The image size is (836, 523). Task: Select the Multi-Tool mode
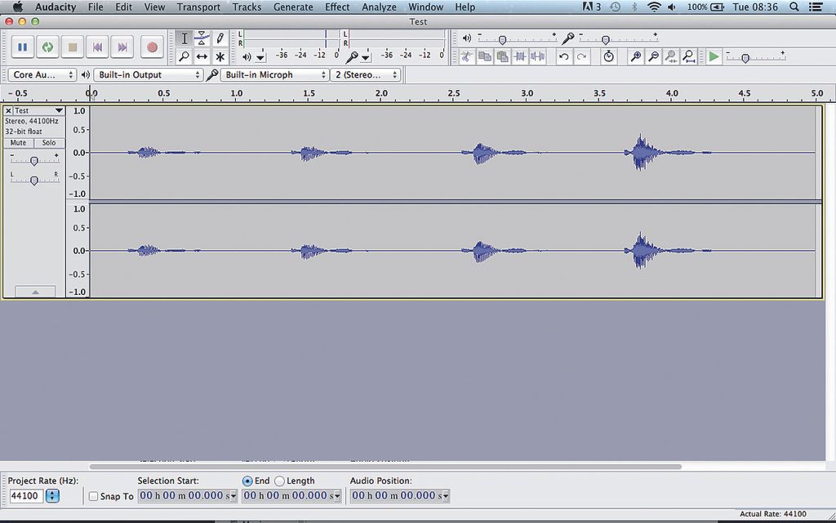(219, 56)
